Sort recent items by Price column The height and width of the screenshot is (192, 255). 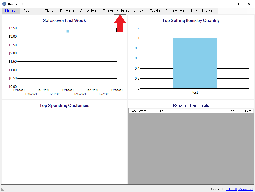[234, 111]
